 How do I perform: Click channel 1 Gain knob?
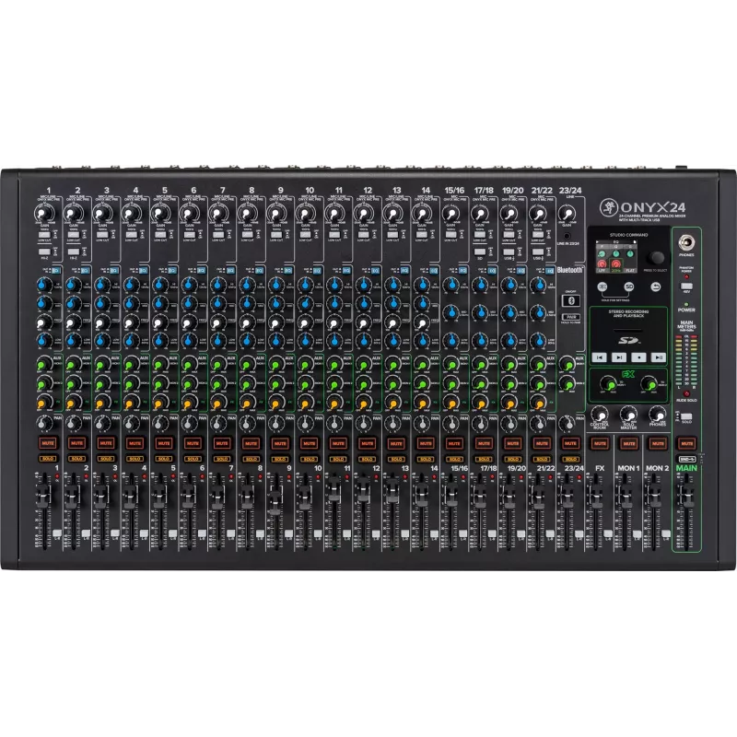[43, 214]
